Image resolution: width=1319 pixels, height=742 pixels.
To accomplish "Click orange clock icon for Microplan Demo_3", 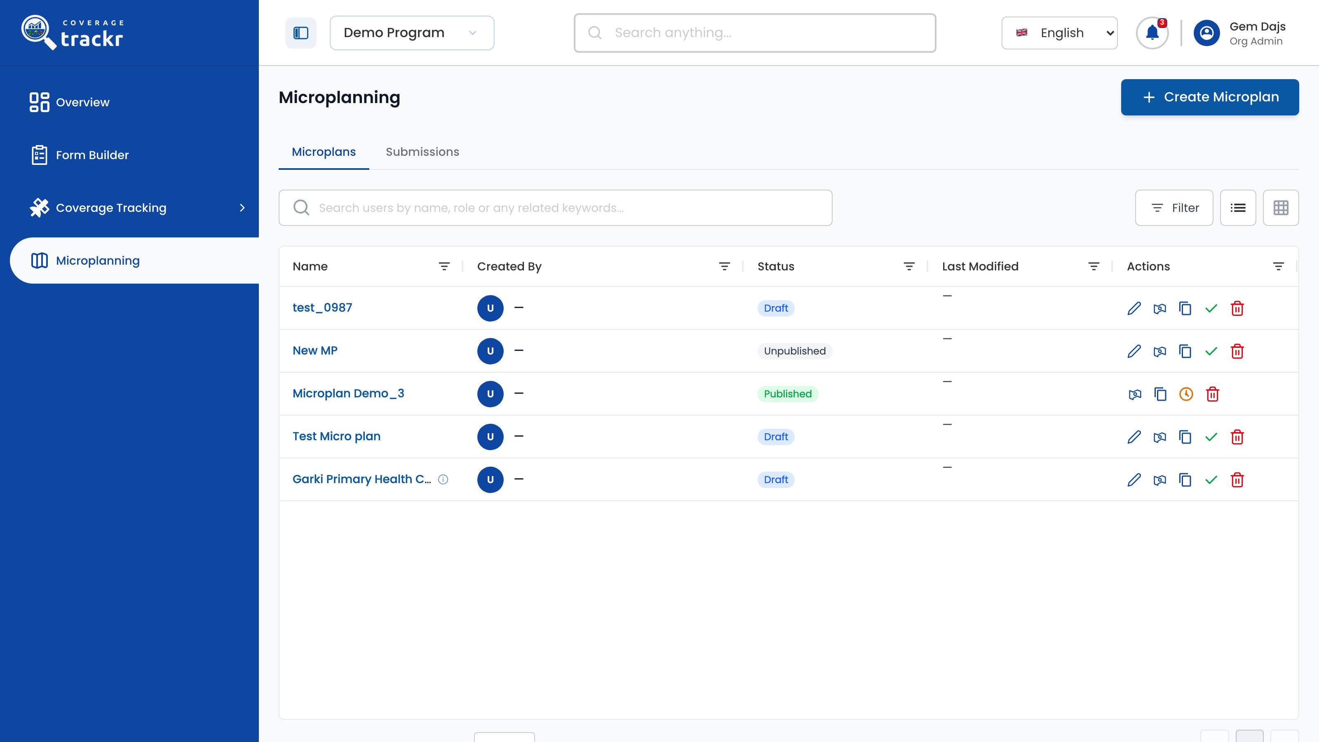I will click(x=1186, y=394).
